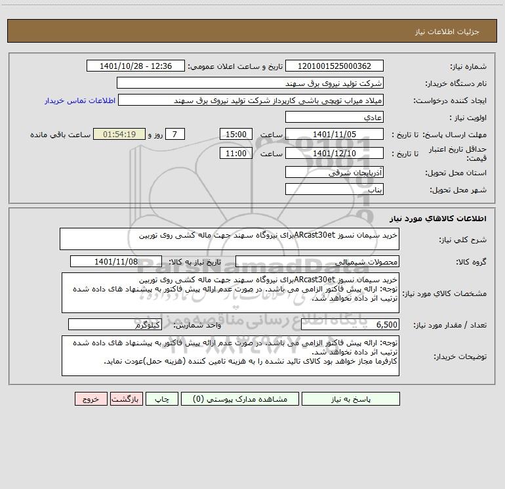Click the buyer name field شرکت تولید نیروی برق سهند
Viewport: 505px width, 489px height.
[x=250, y=83]
